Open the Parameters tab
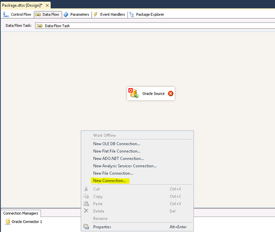This screenshot has width=275, height=232. [x=77, y=15]
